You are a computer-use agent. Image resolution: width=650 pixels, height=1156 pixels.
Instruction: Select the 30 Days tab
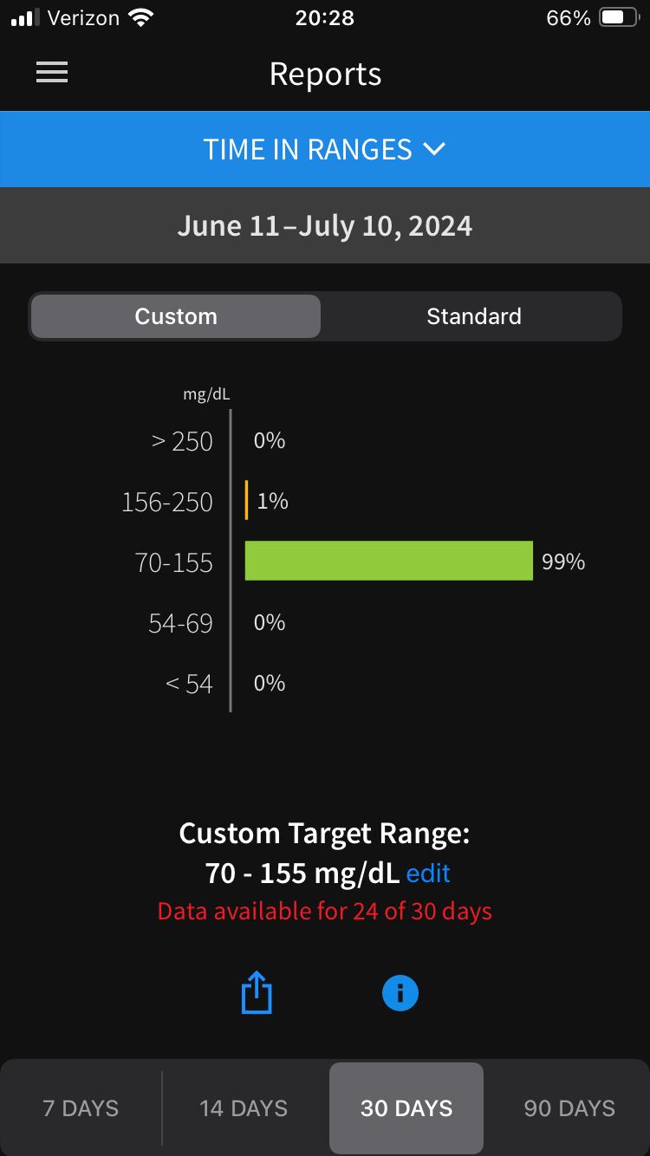pyautogui.click(x=406, y=1108)
